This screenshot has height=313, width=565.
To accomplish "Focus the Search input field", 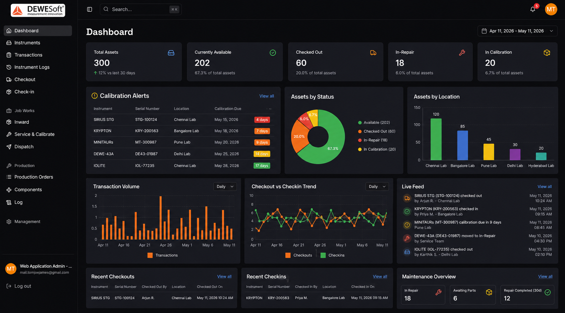I will 140,9.
